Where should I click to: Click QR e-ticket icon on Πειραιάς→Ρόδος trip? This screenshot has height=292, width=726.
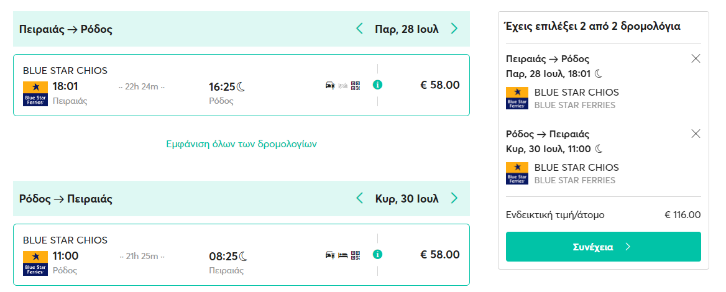355,85
